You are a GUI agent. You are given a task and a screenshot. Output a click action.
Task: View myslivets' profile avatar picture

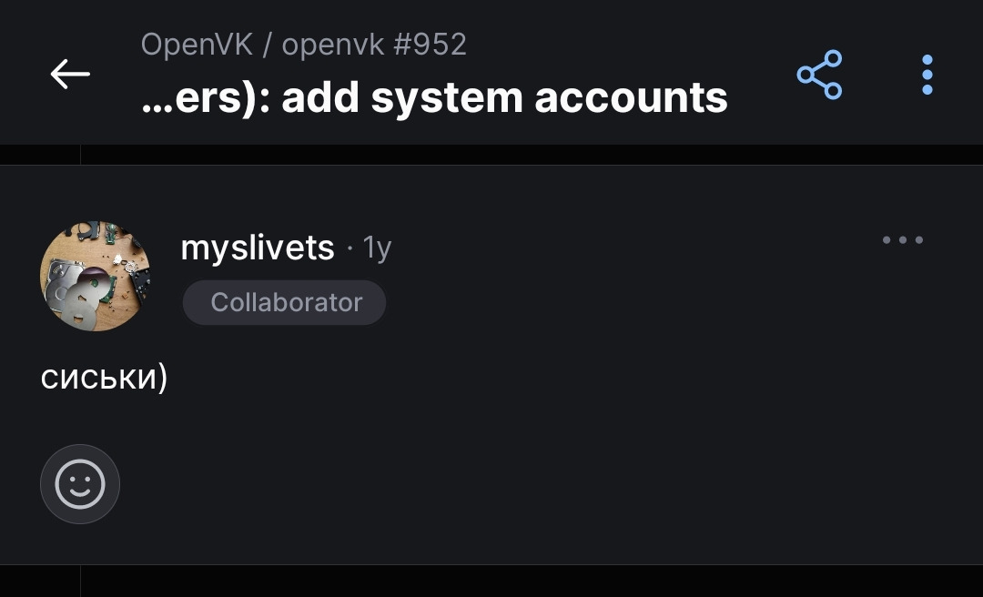point(95,276)
